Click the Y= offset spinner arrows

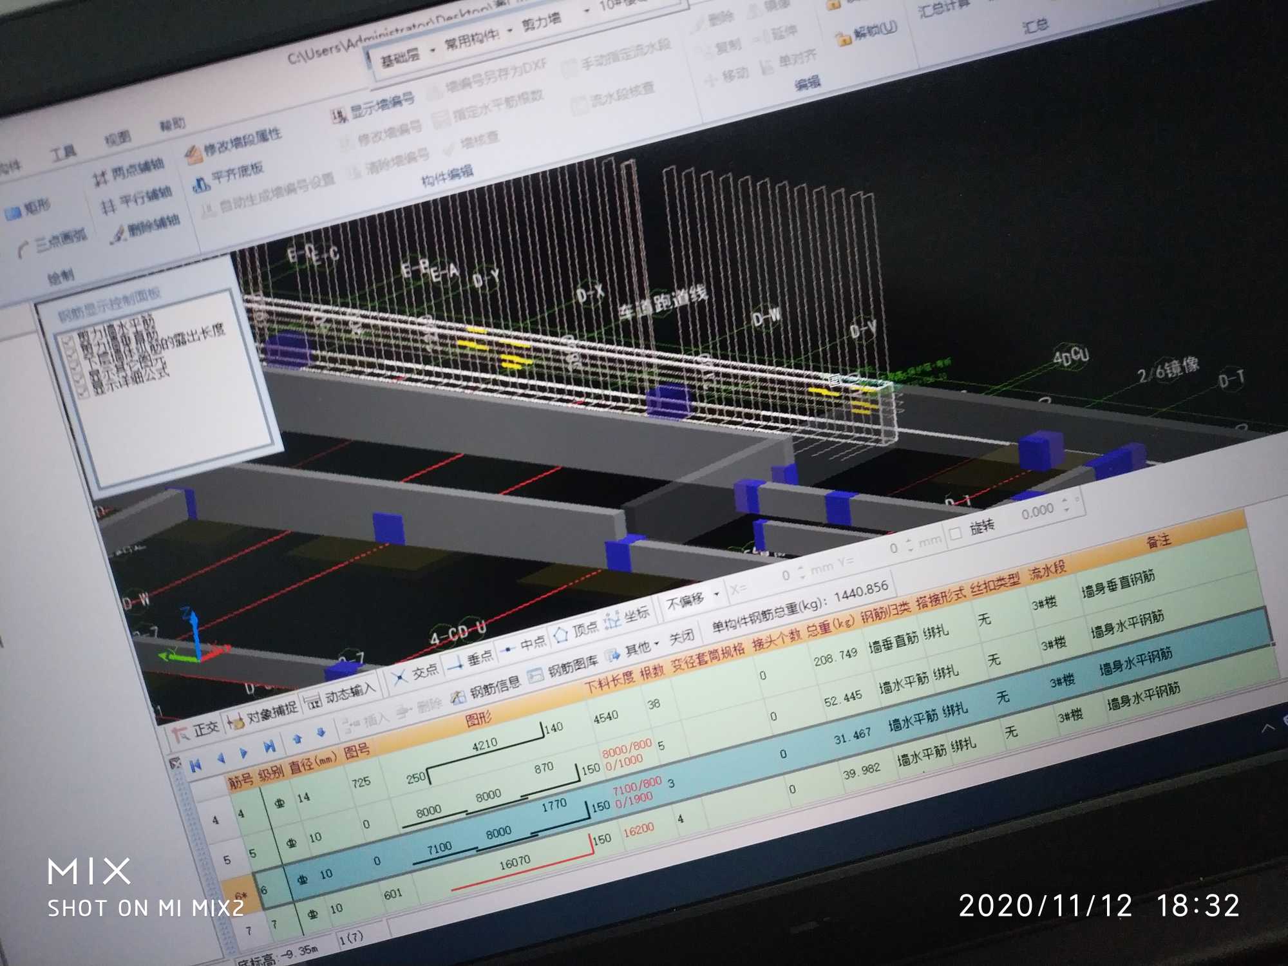910,546
